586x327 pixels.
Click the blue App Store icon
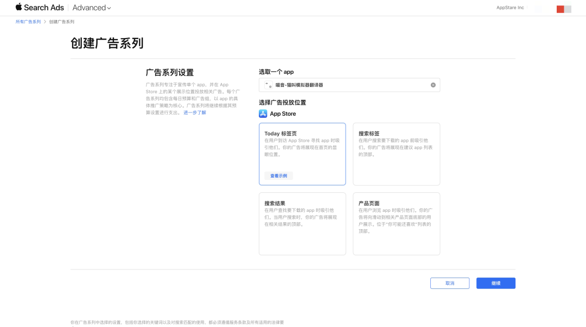(x=263, y=114)
